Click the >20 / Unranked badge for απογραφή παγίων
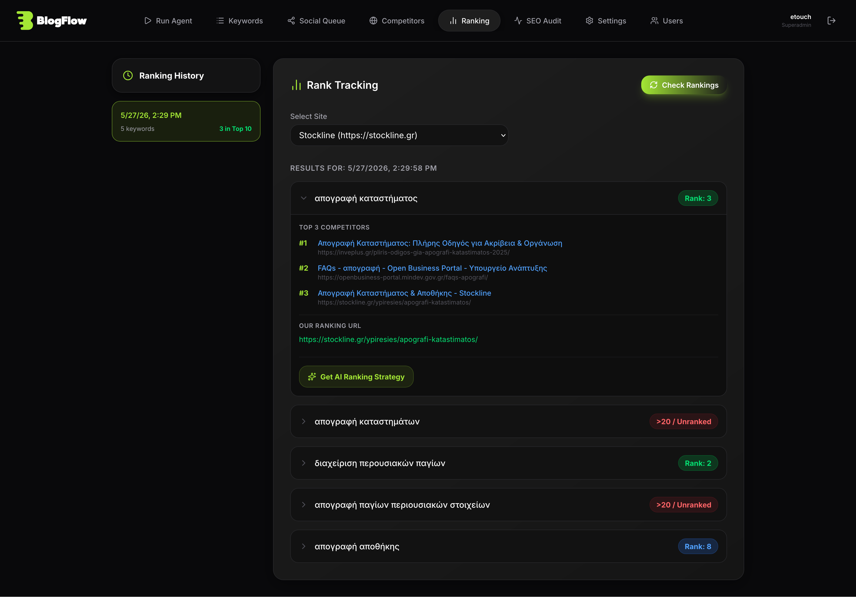 coord(683,505)
